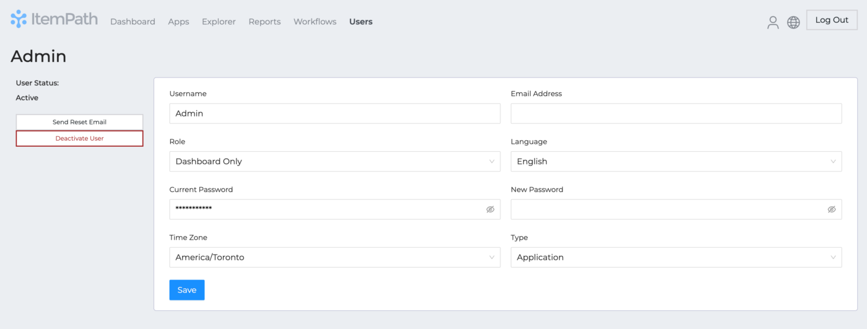The width and height of the screenshot is (867, 329).
Task: Focus the Username input field
Action: click(x=334, y=113)
